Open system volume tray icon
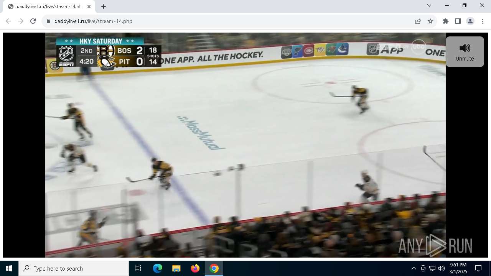 442,268
